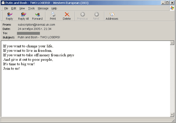The image size is (176, 123).
Task: Minimize the message window
Action: 163,3
